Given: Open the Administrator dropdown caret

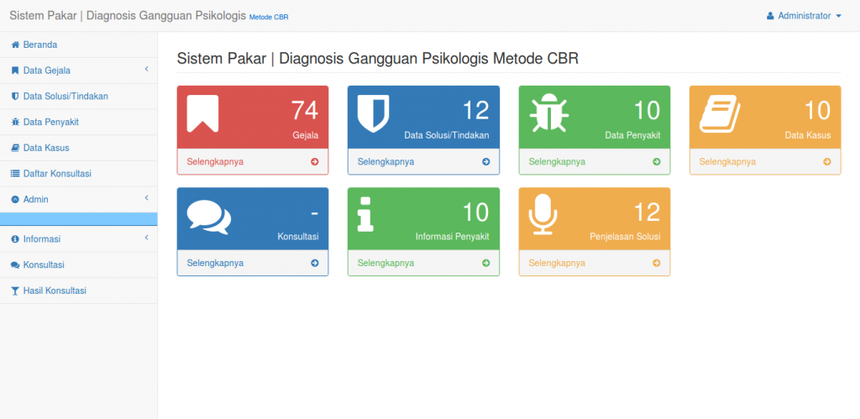Looking at the screenshot, I should 839,17.
